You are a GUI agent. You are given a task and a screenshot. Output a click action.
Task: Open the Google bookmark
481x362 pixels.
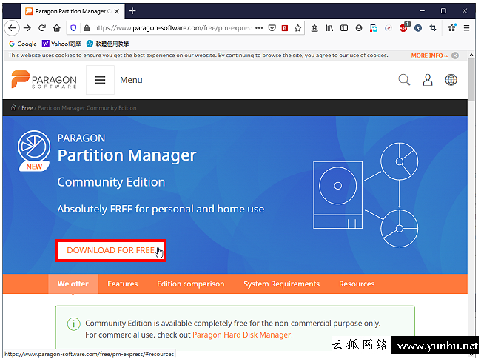point(23,44)
